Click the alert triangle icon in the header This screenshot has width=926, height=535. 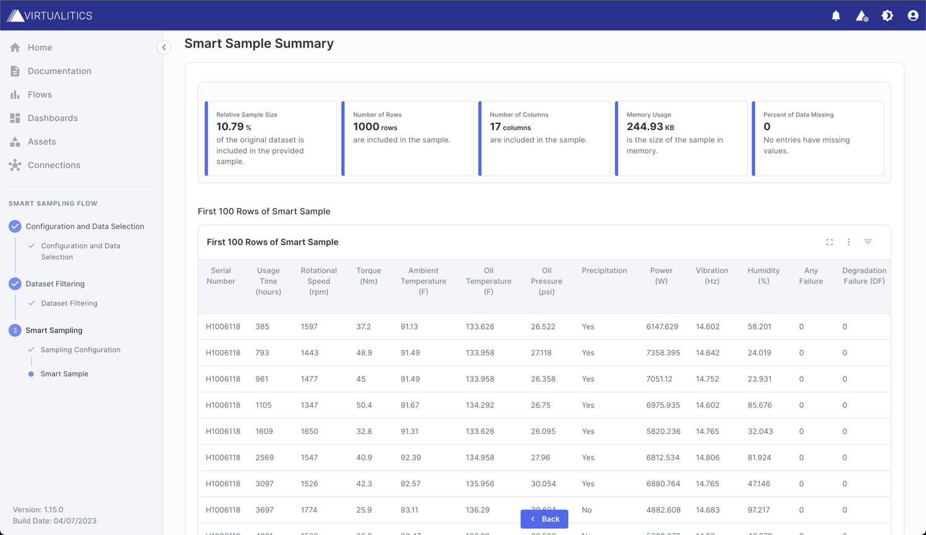click(861, 17)
